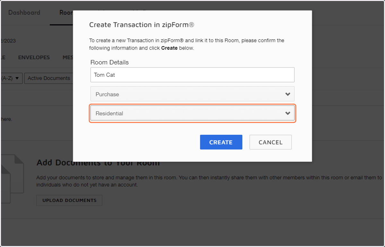Edit the Tom Cat room name field
The image size is (385, 247).
point(193,75)
